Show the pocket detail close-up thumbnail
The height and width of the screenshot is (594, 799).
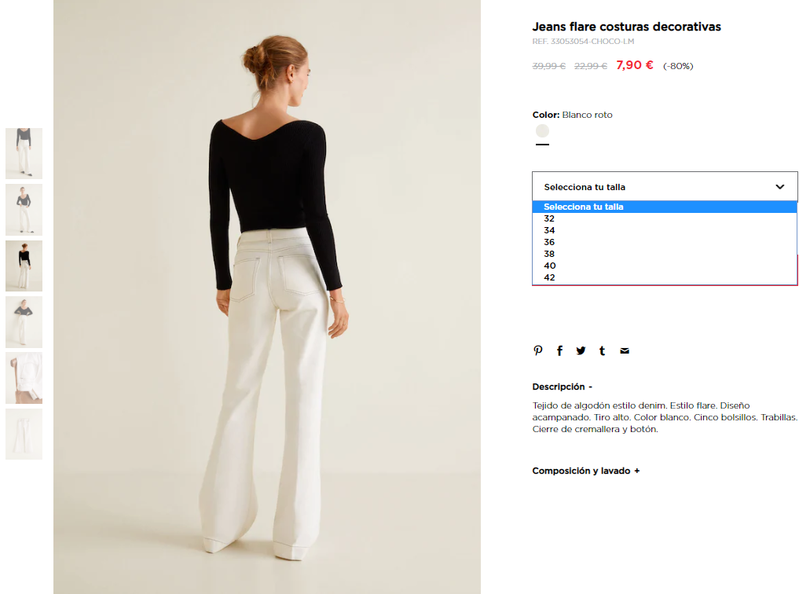pos(24,378)
